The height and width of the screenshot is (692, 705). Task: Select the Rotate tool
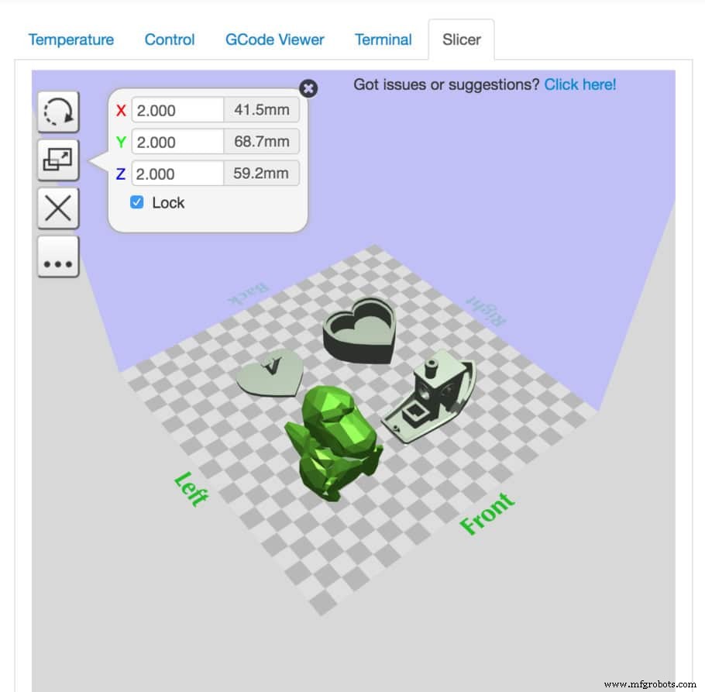pos(59,112)
